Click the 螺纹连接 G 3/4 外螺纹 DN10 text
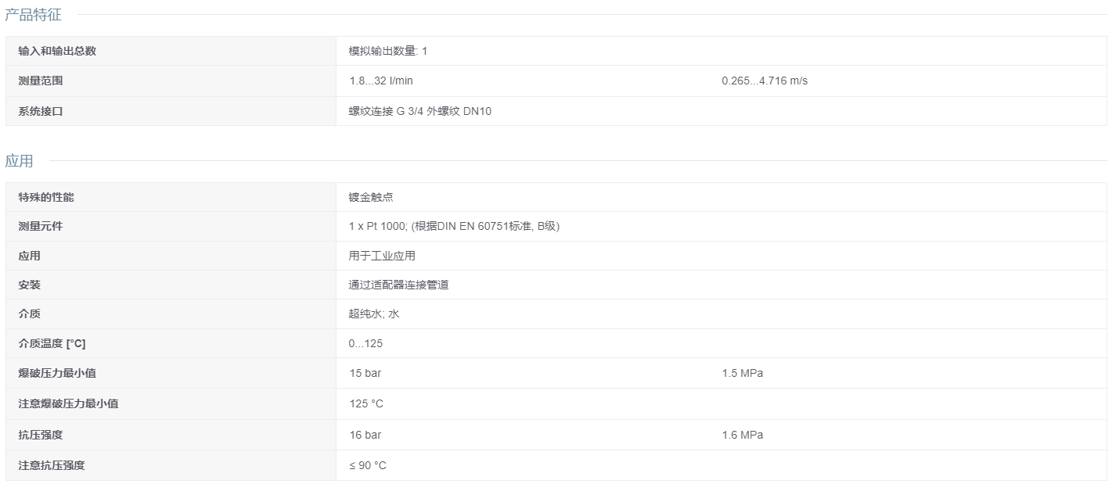The image size is (1112, 484). [x=420, y=111]
